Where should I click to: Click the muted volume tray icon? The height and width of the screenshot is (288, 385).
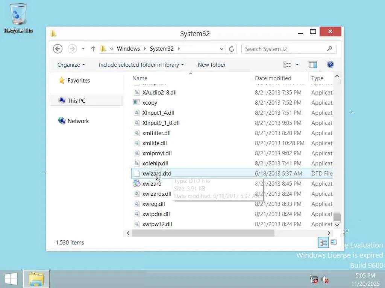coord(325,279)
